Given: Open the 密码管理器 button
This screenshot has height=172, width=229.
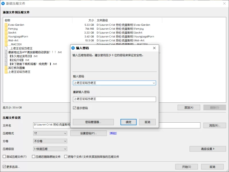Looking at the screenshot, I should (93, 122).
